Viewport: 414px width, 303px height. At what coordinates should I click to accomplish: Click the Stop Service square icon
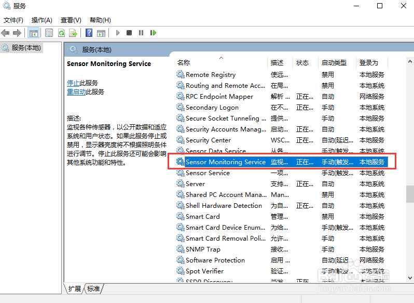coord(129,33)
